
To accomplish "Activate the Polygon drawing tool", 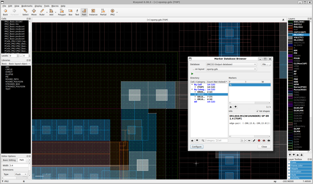I will [x=62, y=12].
